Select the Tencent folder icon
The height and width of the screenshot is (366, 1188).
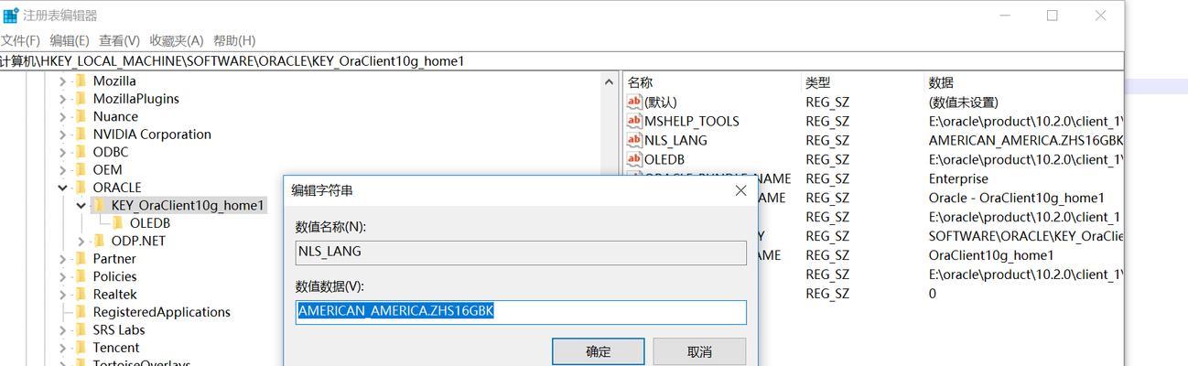pyautogui.click(x=81, y=348)
